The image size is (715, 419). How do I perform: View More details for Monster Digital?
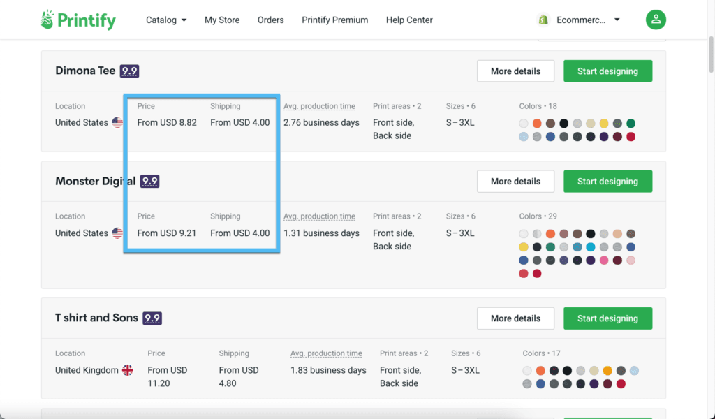click(x=516, y=182)
